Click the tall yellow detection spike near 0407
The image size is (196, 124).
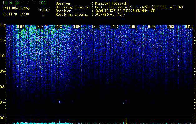(126, 121)
